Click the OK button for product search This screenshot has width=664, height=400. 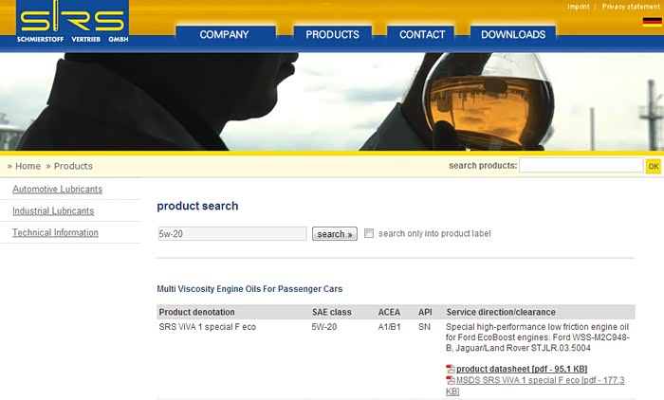(x=653, y=166)
